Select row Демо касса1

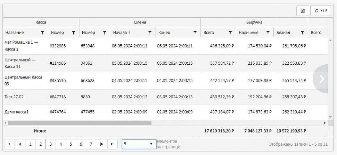165,112
